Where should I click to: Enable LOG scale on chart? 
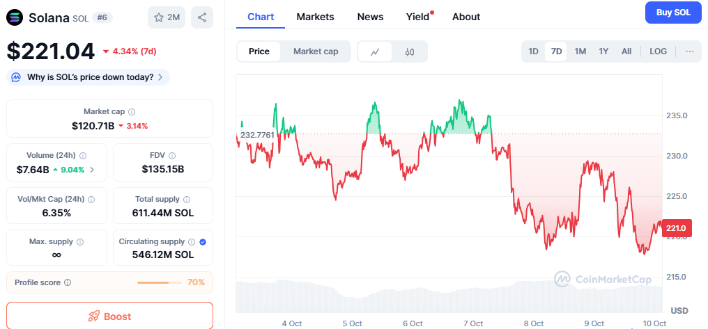pos(658,51)
